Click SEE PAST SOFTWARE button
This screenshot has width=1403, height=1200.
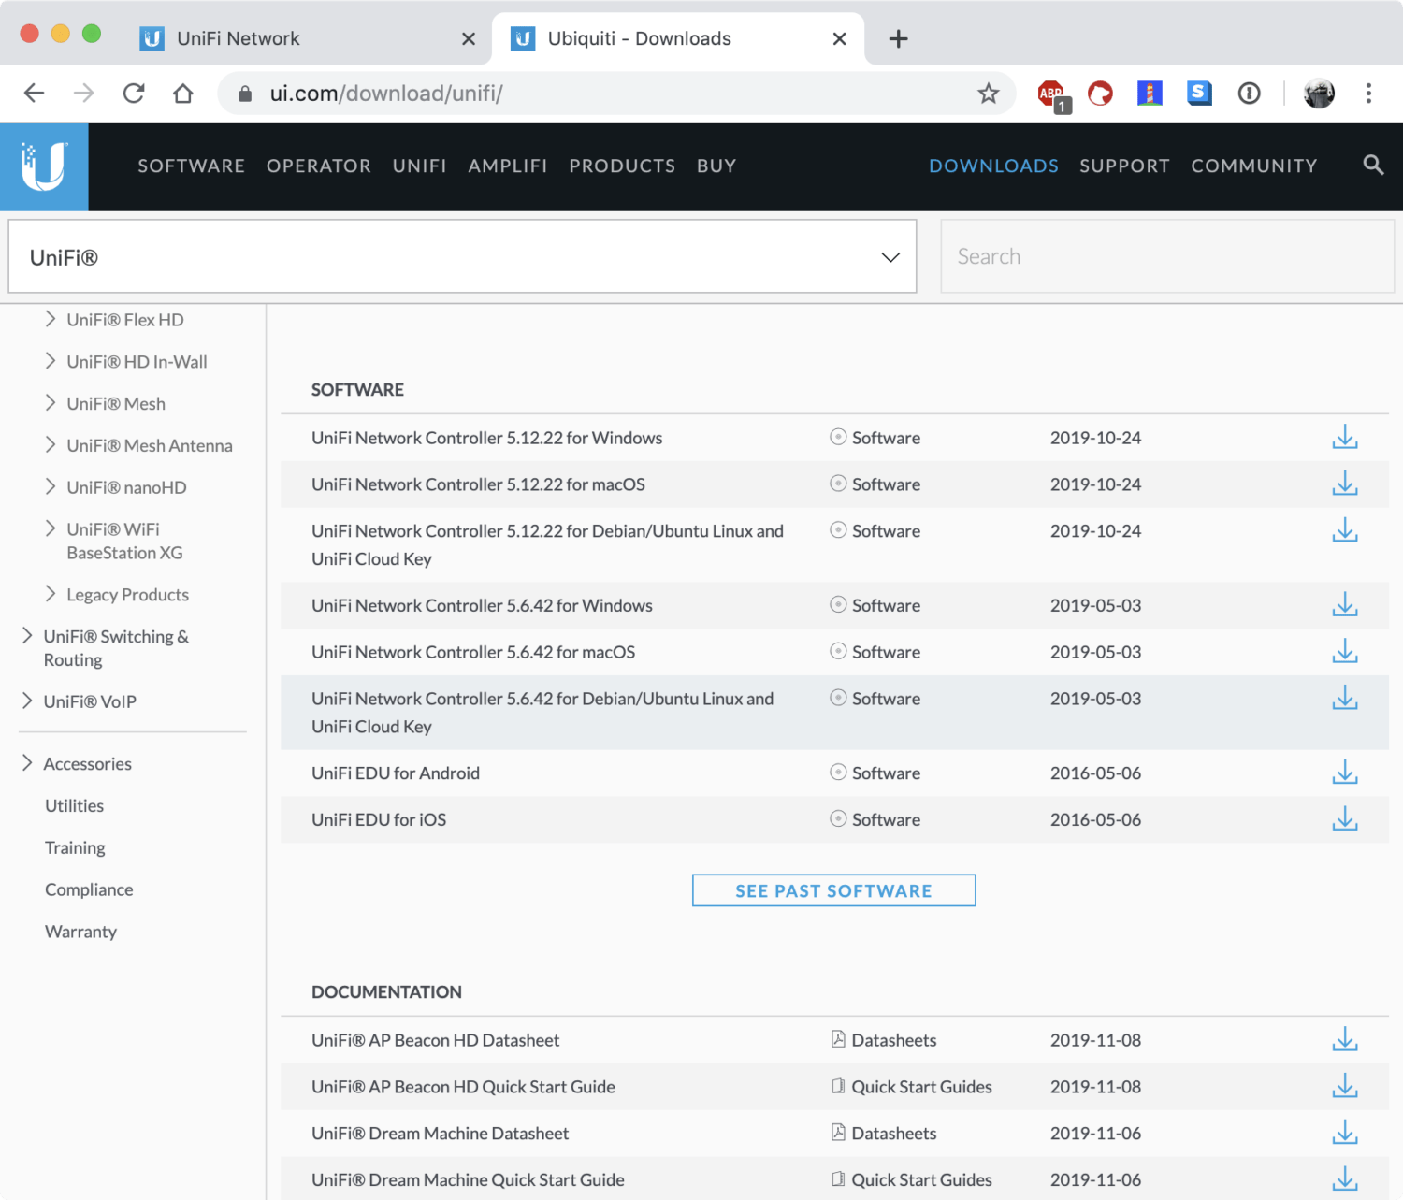tap(834, 890)
